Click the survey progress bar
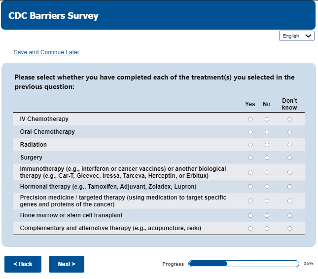318x279 pixels. coord(244,264)
